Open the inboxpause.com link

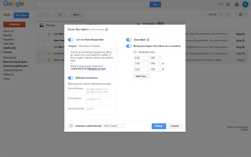96,69
